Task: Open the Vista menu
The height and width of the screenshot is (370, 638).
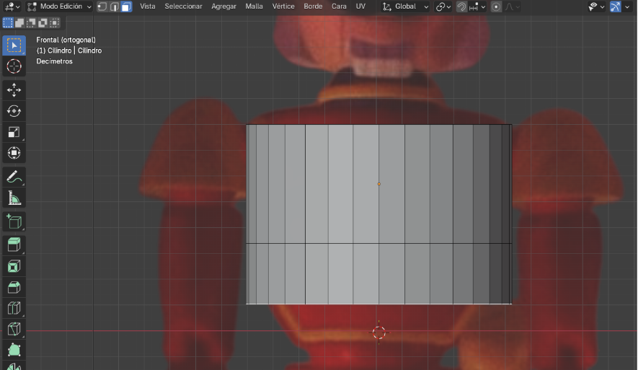Action: tap(147, 6)
